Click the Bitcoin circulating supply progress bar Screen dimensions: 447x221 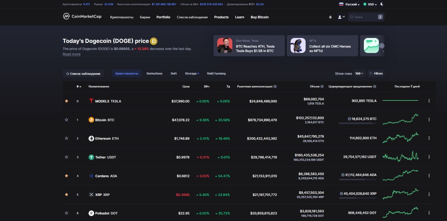pos(358,123)
